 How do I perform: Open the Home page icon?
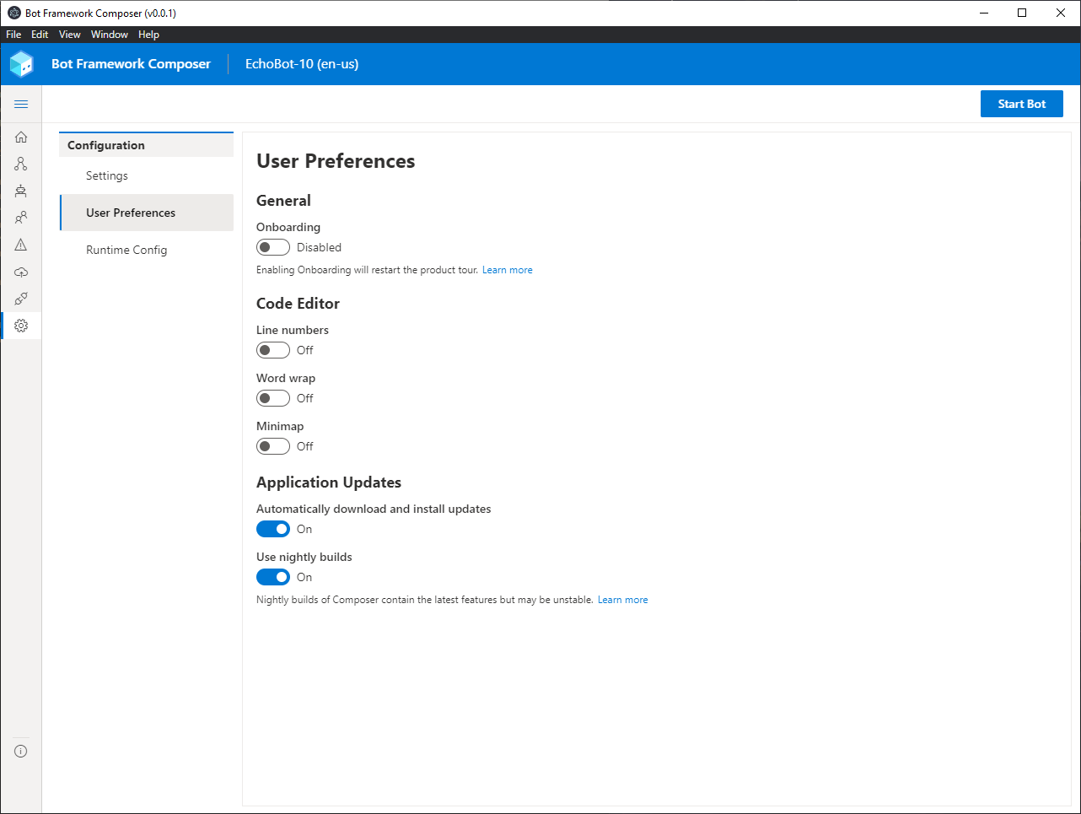point(21,137)
